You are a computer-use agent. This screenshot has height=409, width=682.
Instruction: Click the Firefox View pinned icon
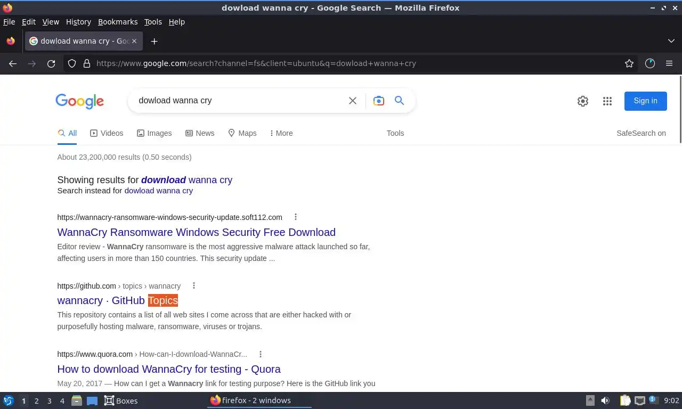coord(11,41)
